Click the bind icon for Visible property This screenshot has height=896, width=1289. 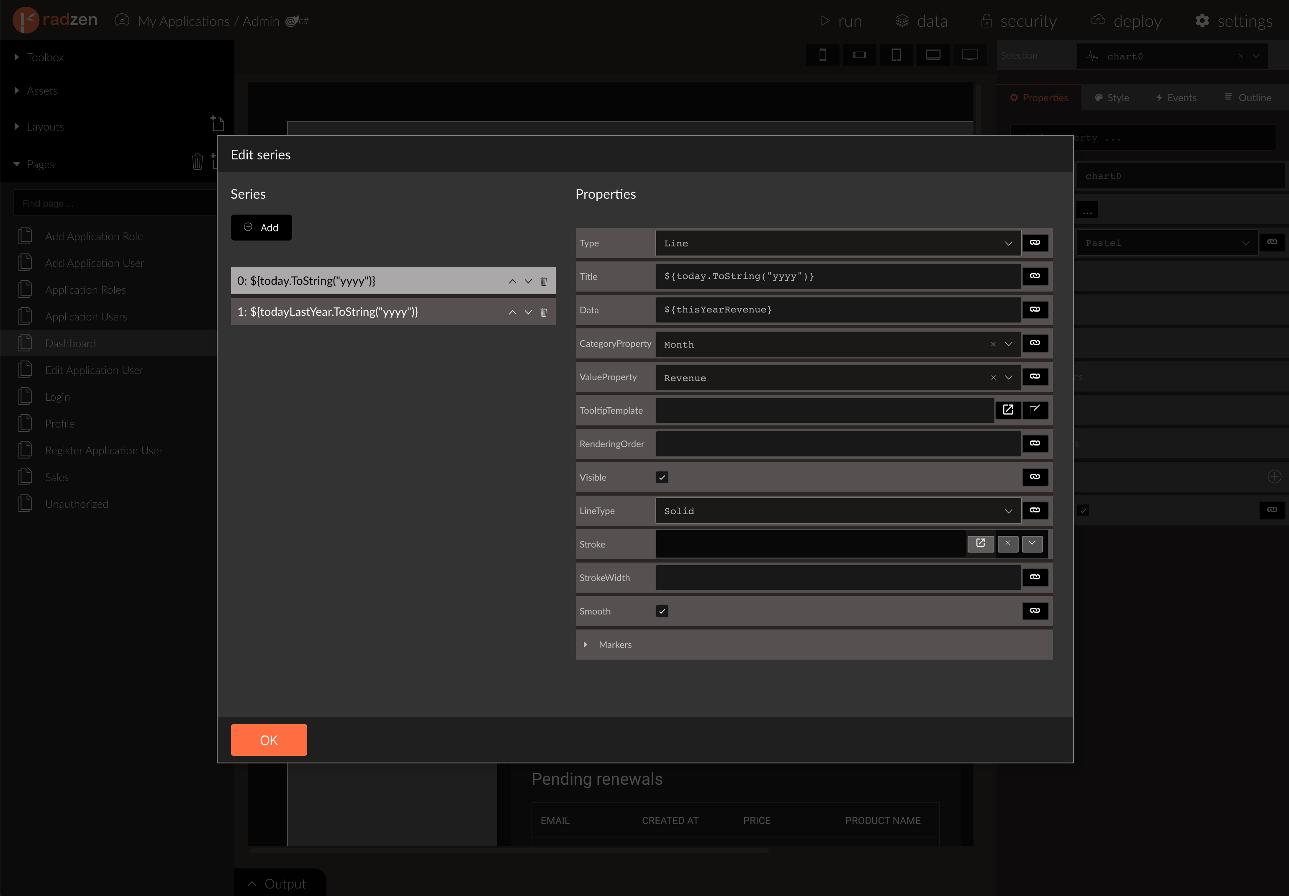click(1035, 477)
